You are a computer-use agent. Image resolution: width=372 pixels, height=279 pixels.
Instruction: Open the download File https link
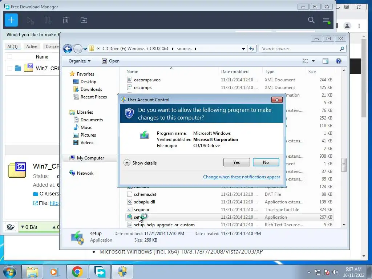pyautogui.click(x=54, y=203)
